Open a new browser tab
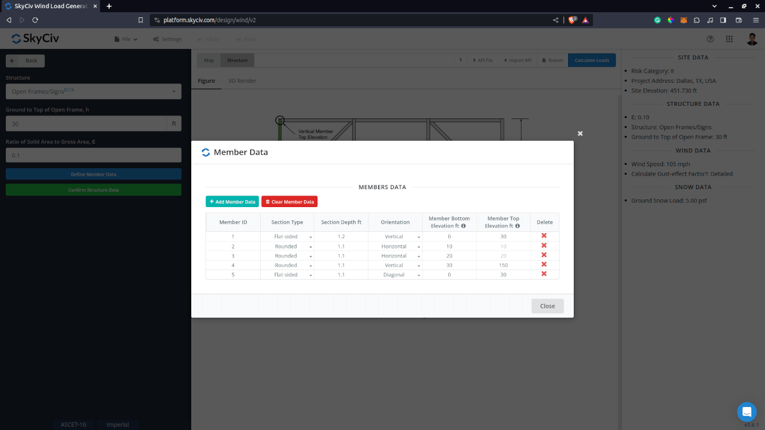The width and height of the screenshot is (765, 430). tap(109, 6)
